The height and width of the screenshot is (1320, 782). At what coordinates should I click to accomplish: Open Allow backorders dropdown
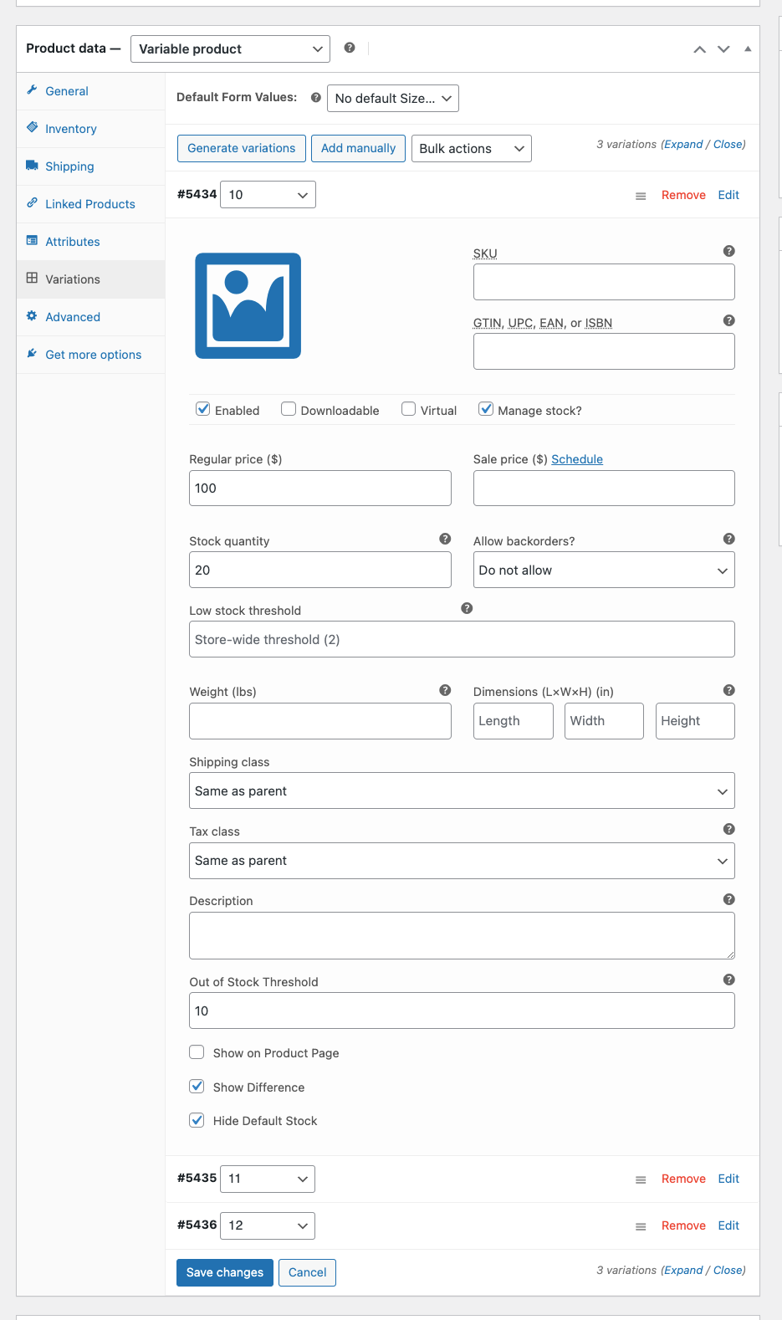tap(603, 570)
